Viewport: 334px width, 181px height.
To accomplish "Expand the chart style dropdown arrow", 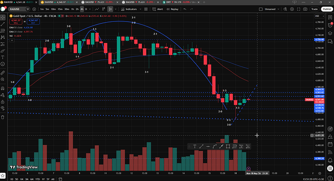I will tap(116, 9).
